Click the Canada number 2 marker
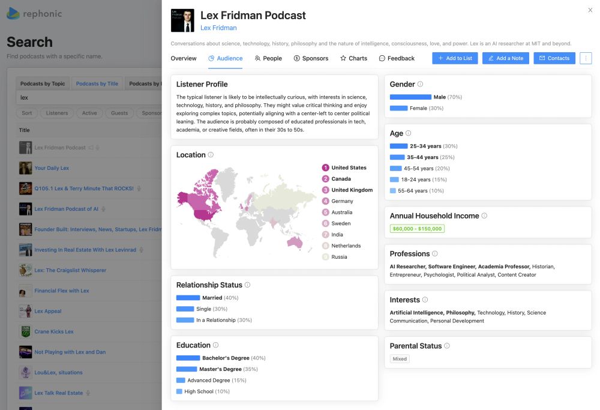600x410 pixels. [x=326, y=179]
